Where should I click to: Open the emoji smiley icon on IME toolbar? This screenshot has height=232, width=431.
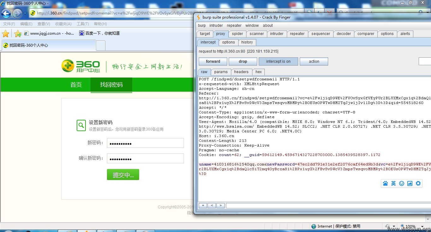402,183
